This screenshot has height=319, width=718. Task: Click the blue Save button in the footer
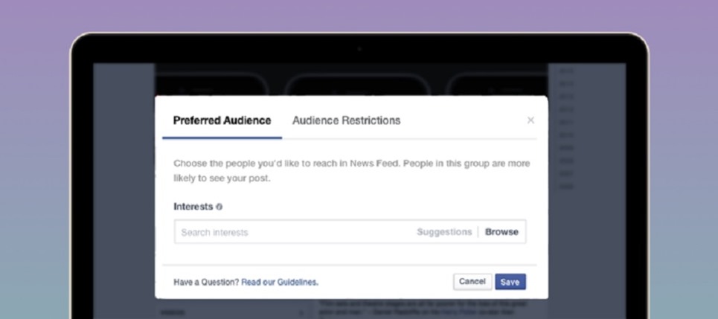(510, 282)
